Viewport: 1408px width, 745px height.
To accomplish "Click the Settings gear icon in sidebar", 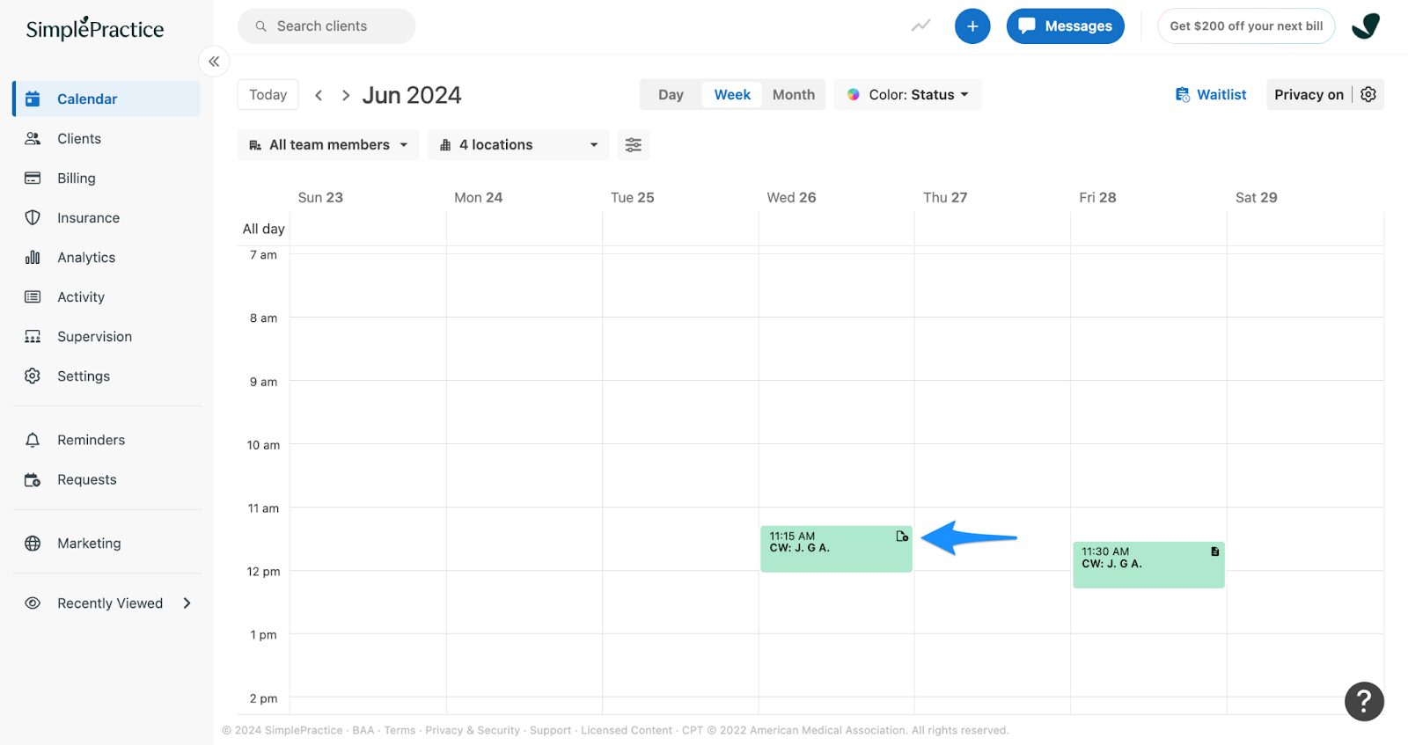I will point(33,376).
